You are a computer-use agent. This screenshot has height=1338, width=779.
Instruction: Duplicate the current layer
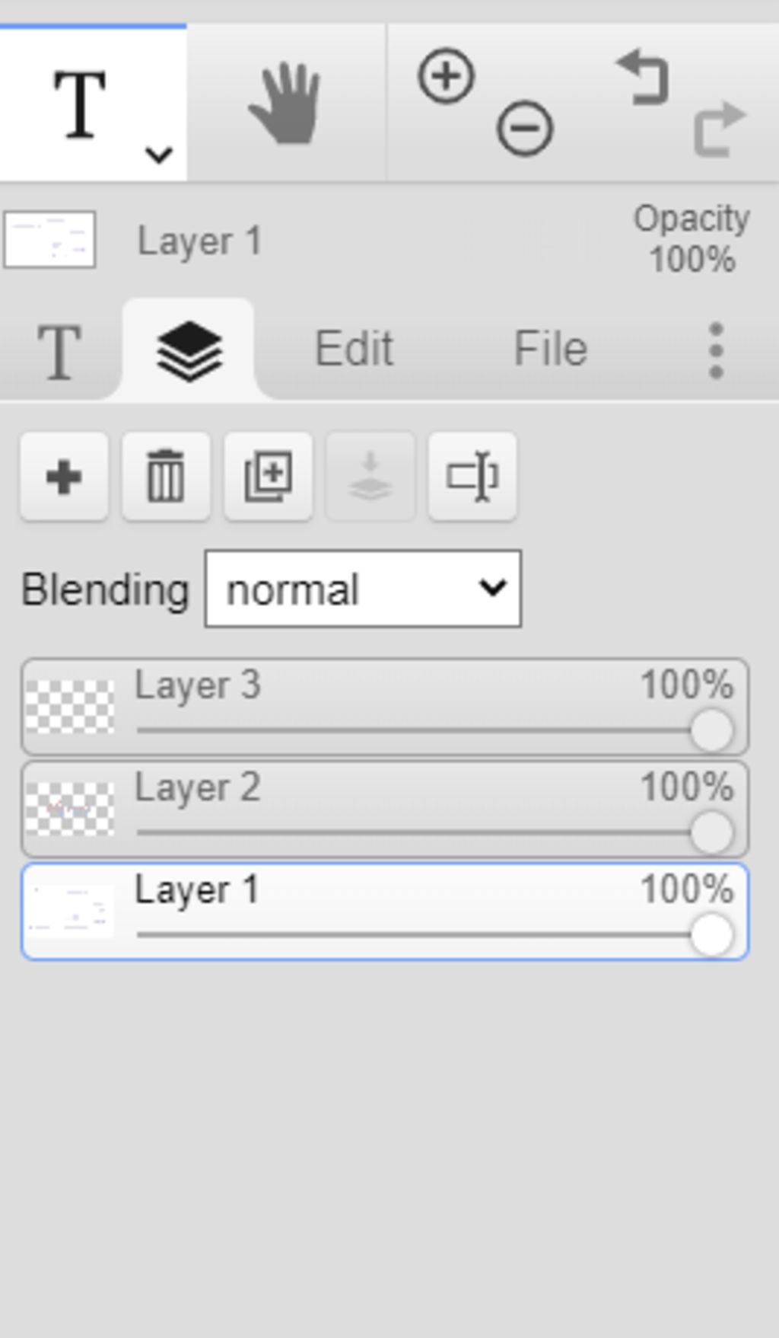coord(268,477)
